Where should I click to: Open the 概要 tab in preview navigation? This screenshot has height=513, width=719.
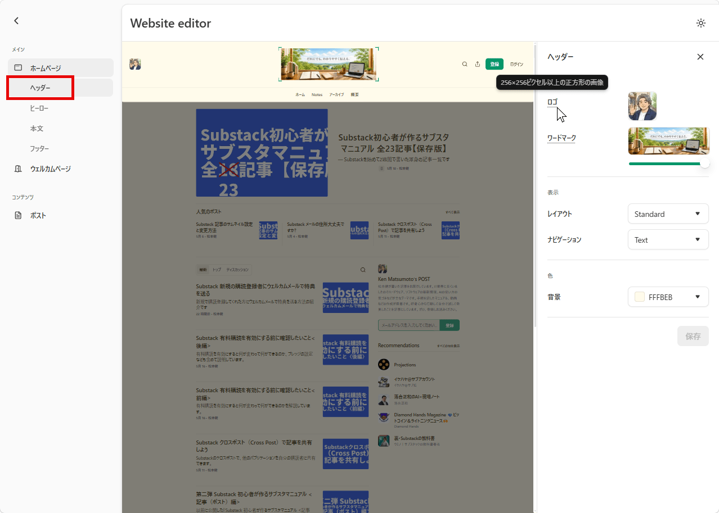354,95
